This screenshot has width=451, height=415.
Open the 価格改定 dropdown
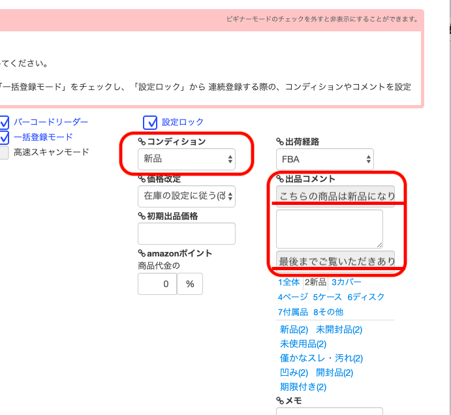187,196
